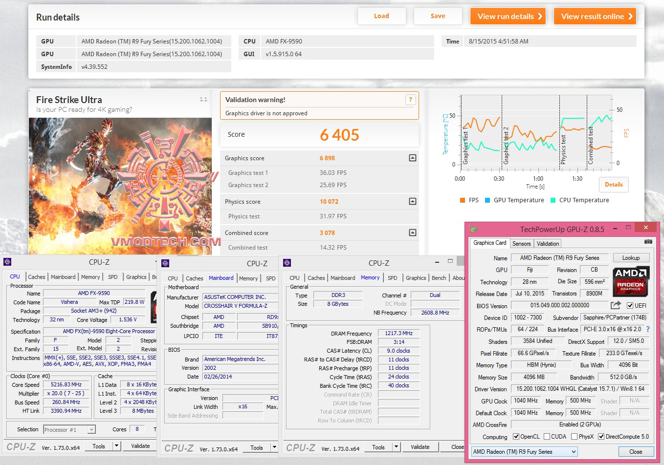Image resolution: width=664 pixels, height=465 pixels.
Task: Open Mainboard tab in the CPU-Z CPU window
Action: [x=64, y=277]
